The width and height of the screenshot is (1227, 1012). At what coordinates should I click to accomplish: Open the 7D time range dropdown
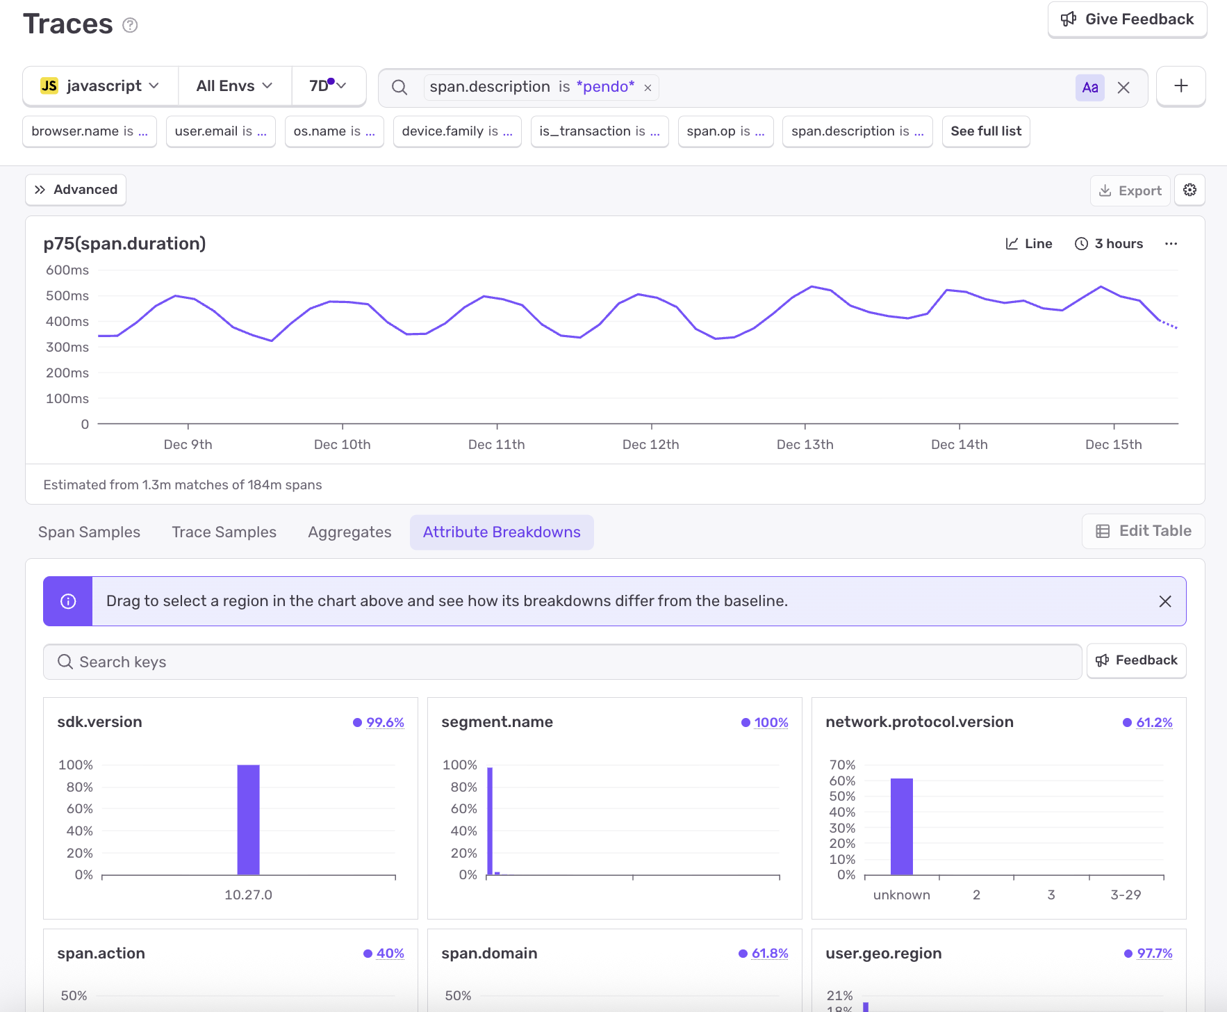[x=329, y=86]
